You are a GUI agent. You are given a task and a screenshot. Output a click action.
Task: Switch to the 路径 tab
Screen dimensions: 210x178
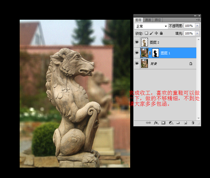pos(158,20)
